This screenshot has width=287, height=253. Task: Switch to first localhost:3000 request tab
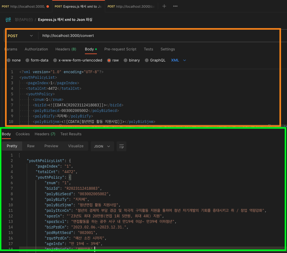pos(26,6)
